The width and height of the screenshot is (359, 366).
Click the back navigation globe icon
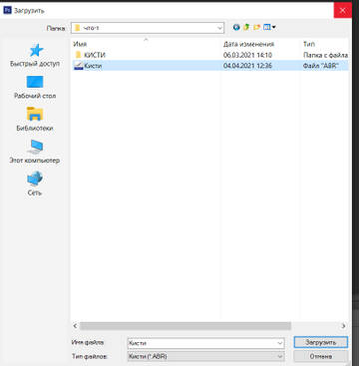(236, 28)
